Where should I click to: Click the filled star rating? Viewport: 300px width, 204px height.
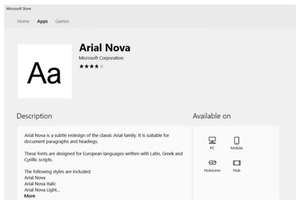[88, 66]
